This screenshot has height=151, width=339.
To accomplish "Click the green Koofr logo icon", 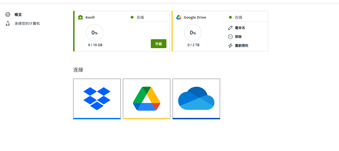I will pyautogui.click(x=80, y=17).
